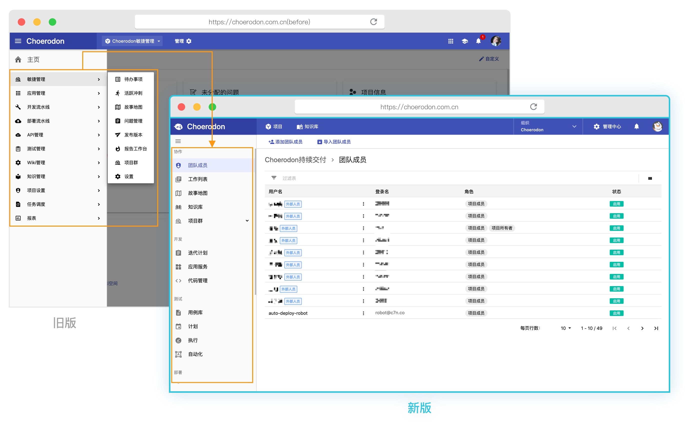Click hamburger menu icon in old version header
The width and height of the screenshot is (685, 426).
click(x=18, y=41)
